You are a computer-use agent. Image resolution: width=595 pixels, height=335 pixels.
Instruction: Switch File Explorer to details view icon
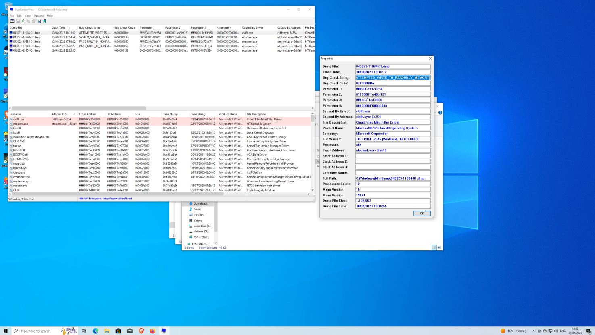click(x=434, y=247)
